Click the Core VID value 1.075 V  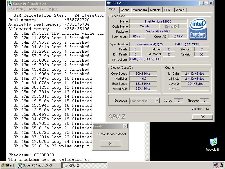(x=177, y=36)
